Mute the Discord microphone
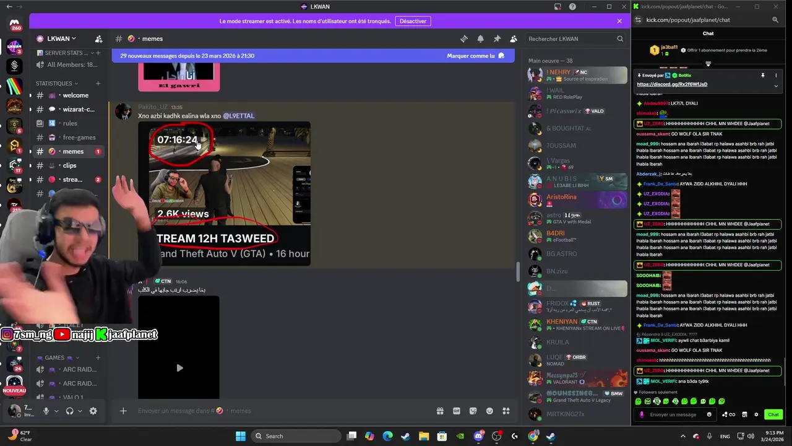792x446 pixels. click(46, 411)
